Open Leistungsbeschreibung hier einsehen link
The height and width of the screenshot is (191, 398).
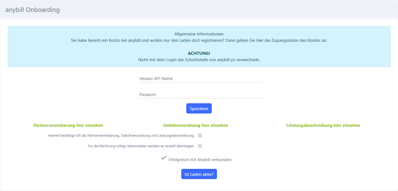tap(323, 125)
